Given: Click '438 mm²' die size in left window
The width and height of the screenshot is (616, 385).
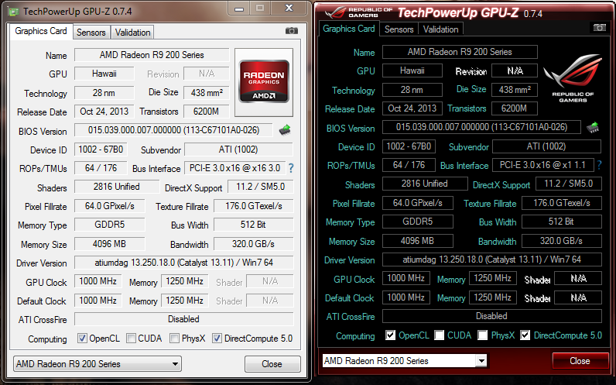Looking at the screenshot, I should pyautogui.click(x=207, y=93).
